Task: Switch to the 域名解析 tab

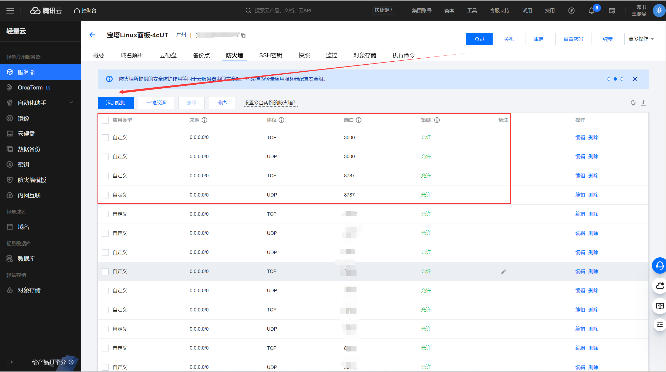Action: (x=132, y=55)
